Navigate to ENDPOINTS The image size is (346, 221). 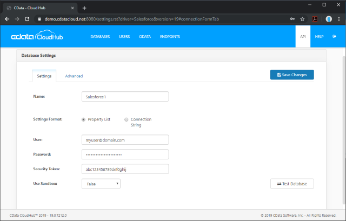[x=170, y=37]
